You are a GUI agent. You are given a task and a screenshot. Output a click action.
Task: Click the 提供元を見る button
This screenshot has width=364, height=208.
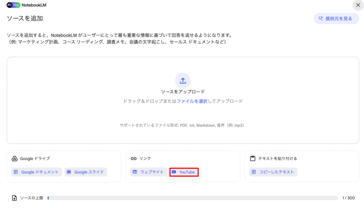(336, 19)
